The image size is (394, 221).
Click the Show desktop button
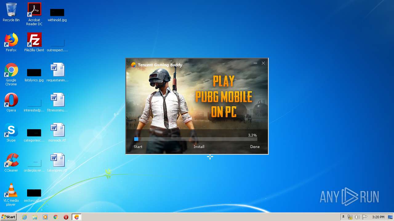click(390, 217)
